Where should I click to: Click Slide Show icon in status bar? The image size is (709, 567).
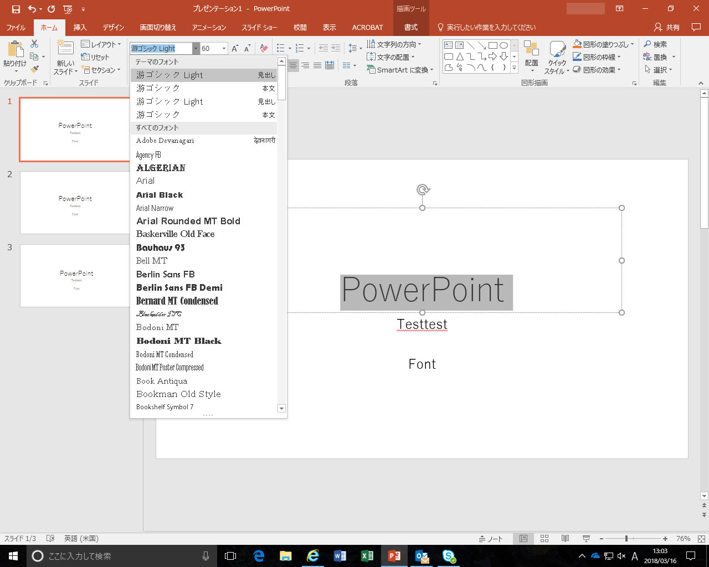click(586, 538)
